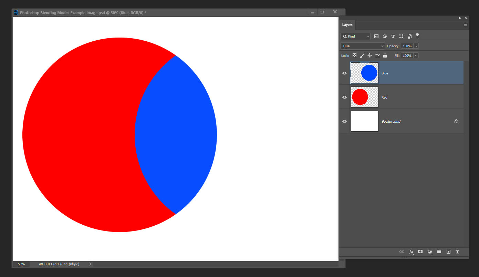Click the Blue layer thumbnail
The image size is (479, 277).
pos(365,73)
